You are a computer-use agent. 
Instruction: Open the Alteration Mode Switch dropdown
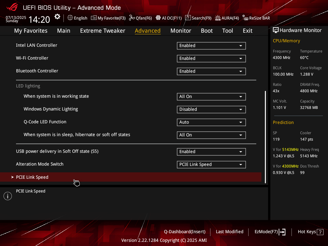click(x=211, y=164)
